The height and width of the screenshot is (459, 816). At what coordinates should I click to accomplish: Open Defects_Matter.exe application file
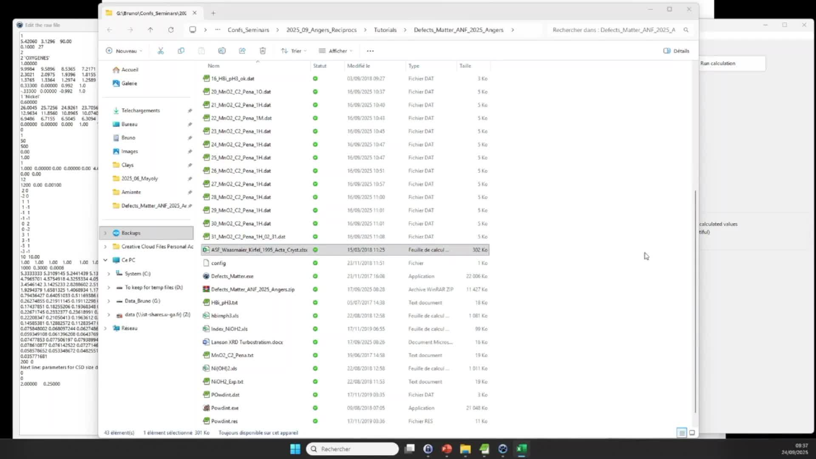[x=232, y=276]
